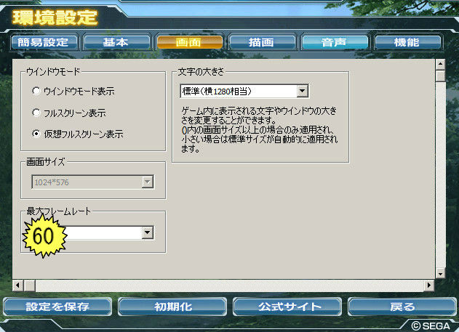
Task: Click the horizontal scrollbar right arrow
Action: click(429, 285)
